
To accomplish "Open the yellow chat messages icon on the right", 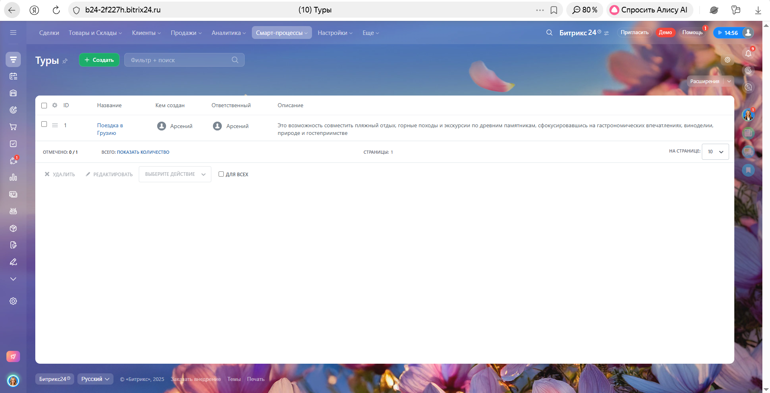I will [748, 152].
